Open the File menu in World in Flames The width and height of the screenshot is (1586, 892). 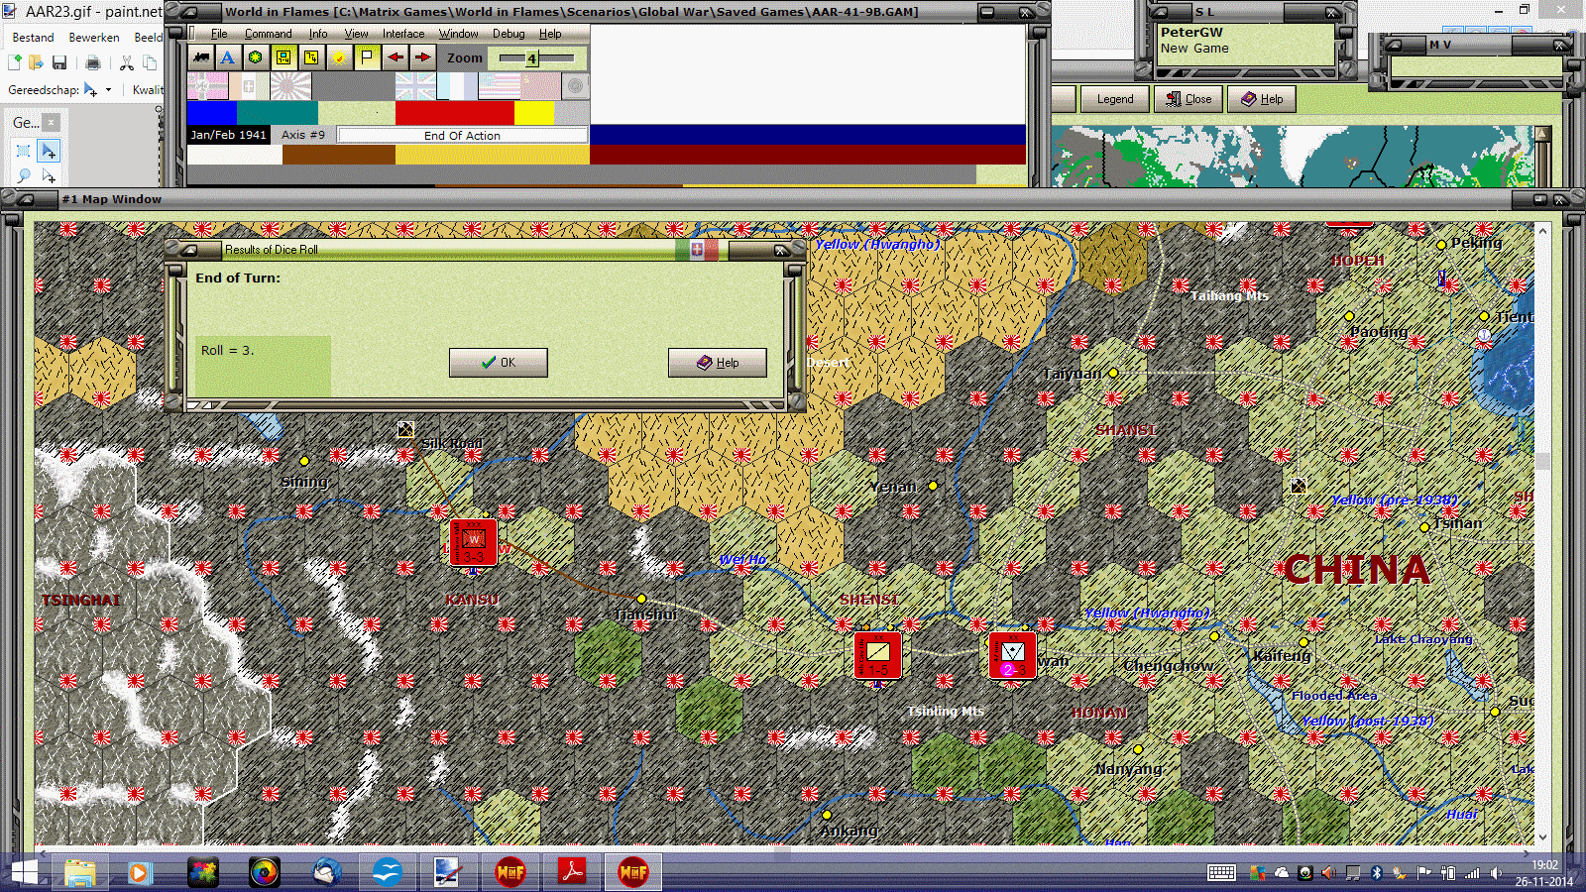click(219, 34)
